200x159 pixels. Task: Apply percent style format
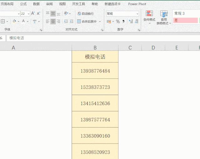pos(118,21)
